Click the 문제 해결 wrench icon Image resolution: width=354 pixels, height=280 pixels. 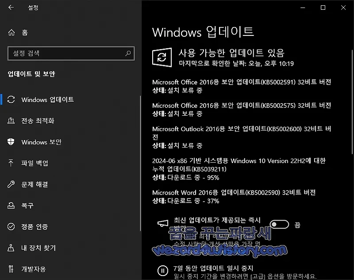[11, 184]
